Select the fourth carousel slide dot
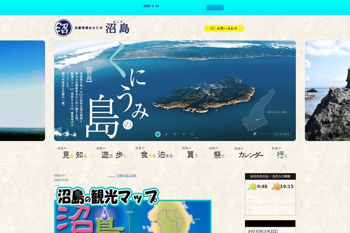This screenshot has height=233, width=350. tap(184, 134)
